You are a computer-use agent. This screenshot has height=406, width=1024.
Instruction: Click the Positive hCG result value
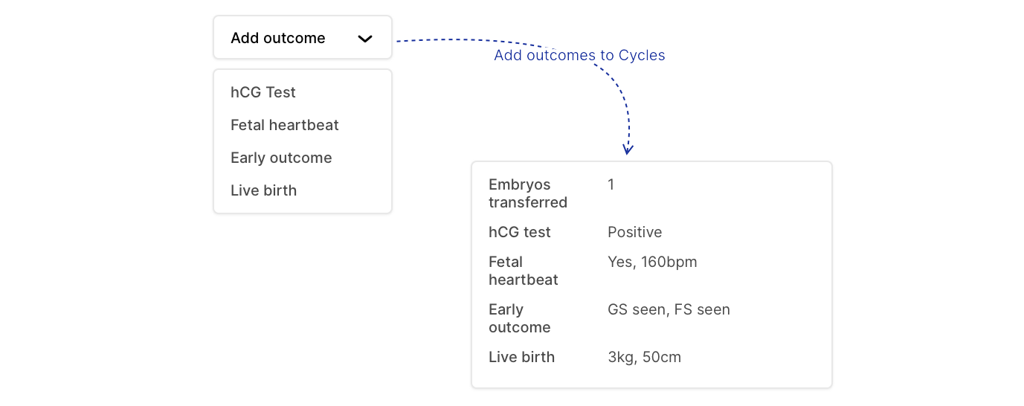tap(634, 232)
